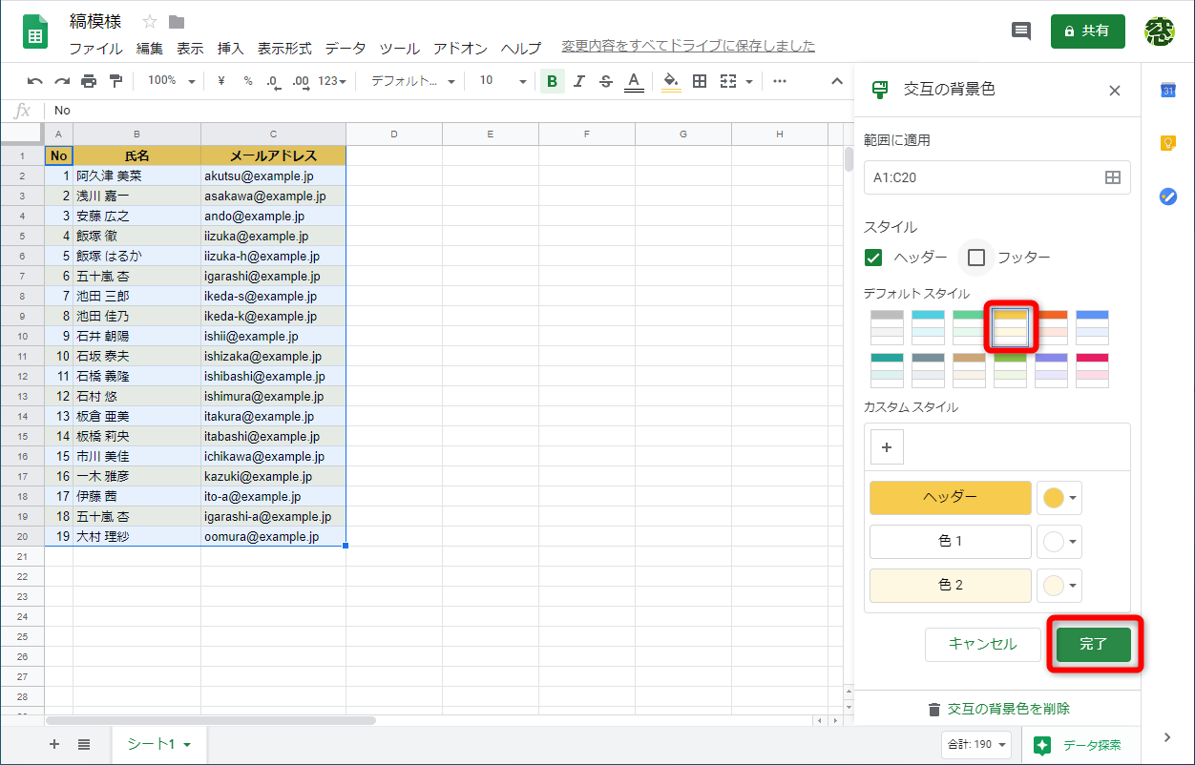The image size is (1195, 765).
Task: Open the Google Tasks side panel icon
Action: click(1167, 196)
